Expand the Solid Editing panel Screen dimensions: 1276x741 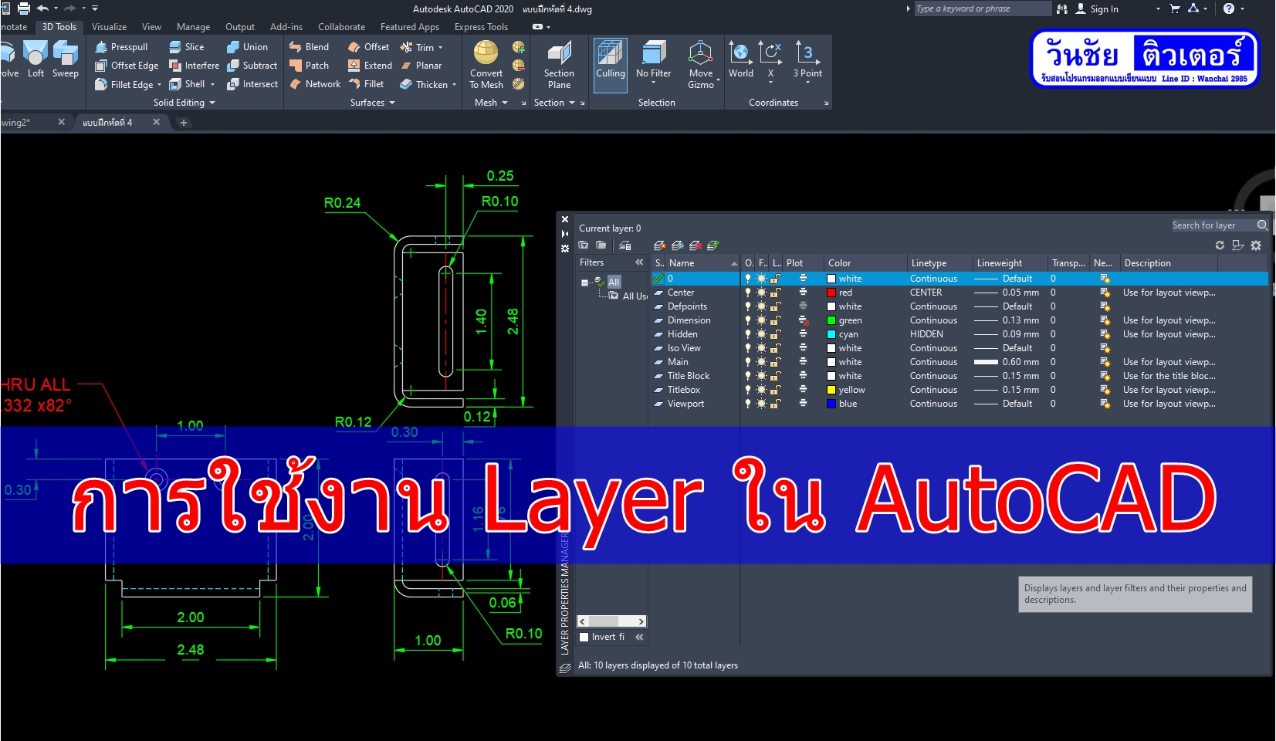[184, 103]
